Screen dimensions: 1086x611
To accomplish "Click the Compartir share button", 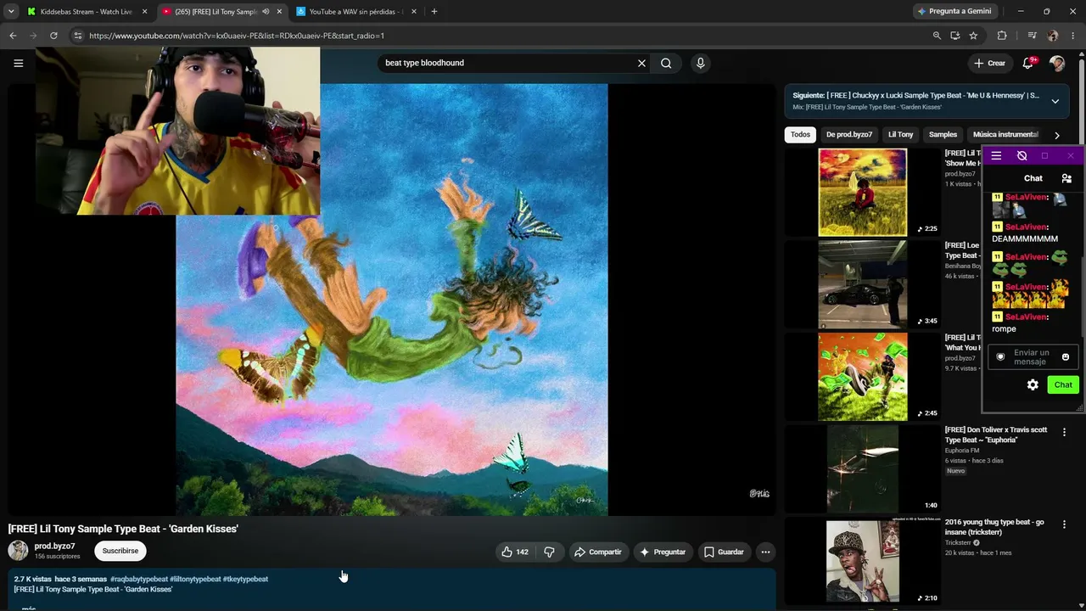I will click(x=598, y=552).
